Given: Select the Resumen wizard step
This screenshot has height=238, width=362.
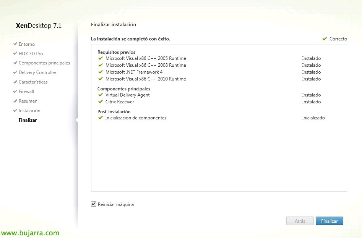Looking at the screenshot, I should point(28,101).
